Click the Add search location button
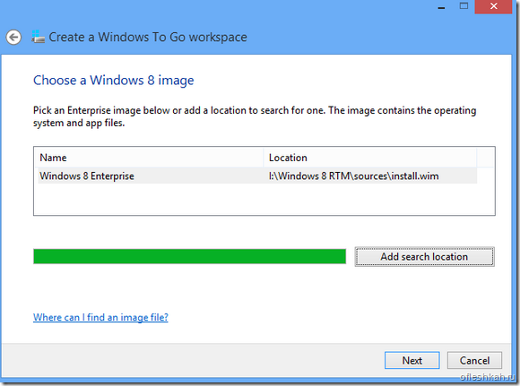Viewport: 520px width, 386px height. tap(424, 257)
